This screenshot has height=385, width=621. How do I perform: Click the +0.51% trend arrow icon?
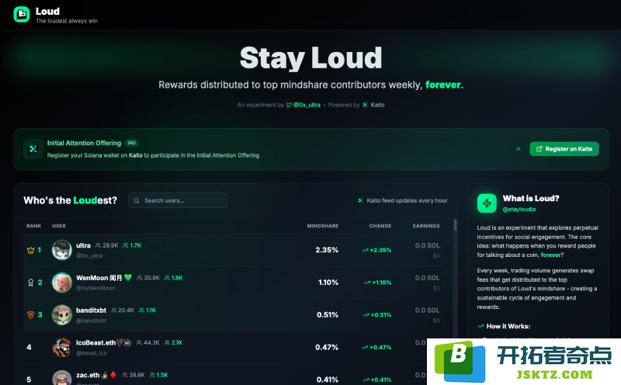click(366, 315)
